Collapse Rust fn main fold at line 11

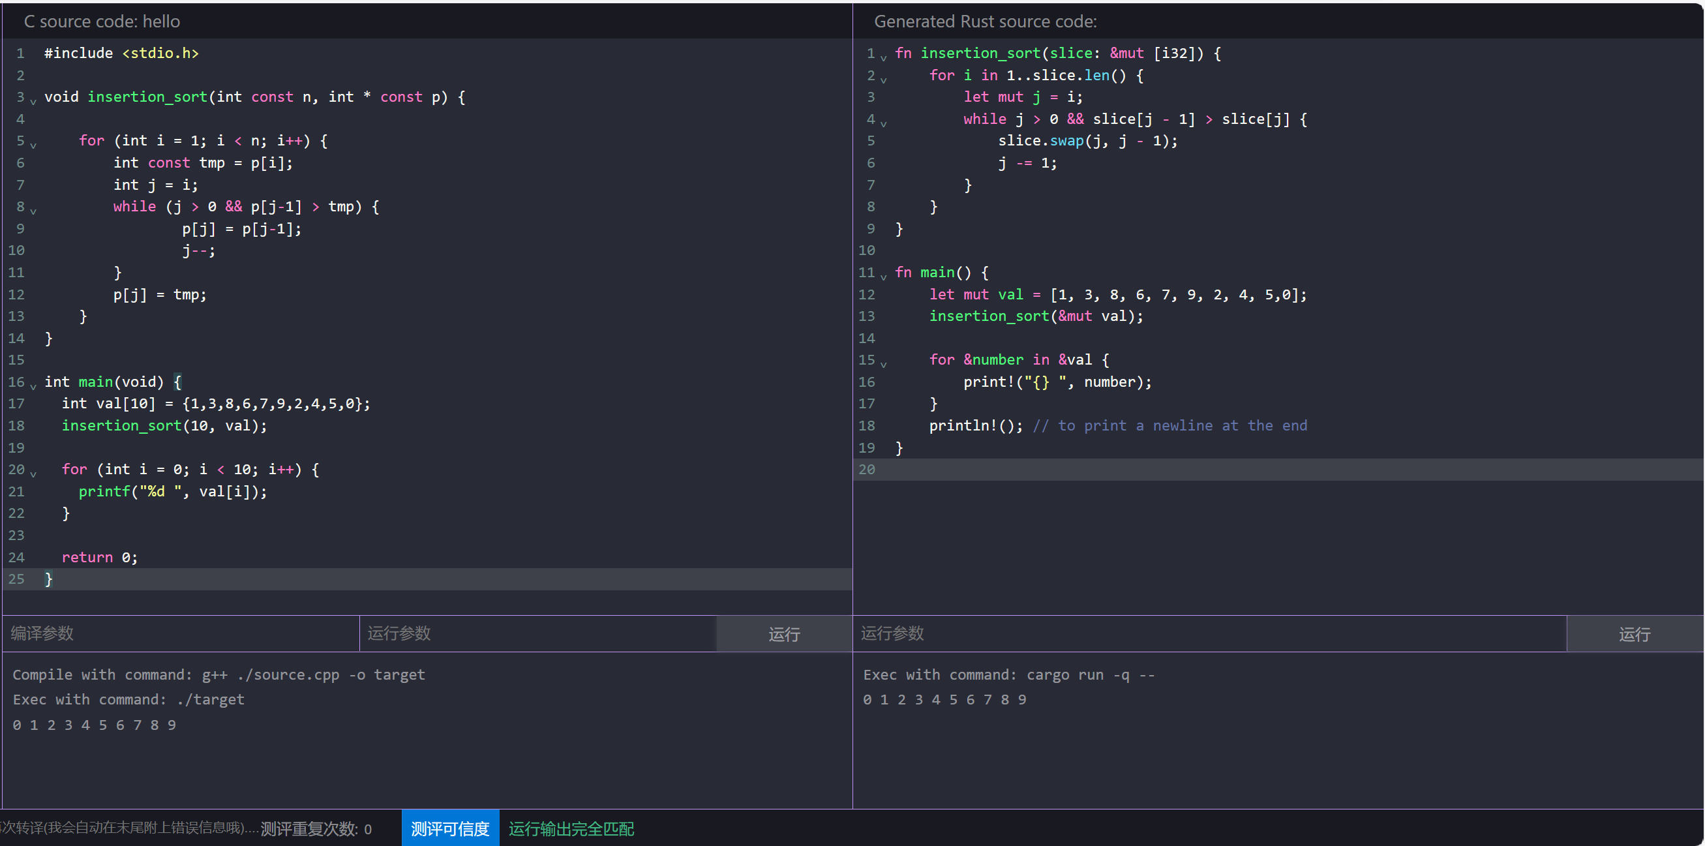883,276
